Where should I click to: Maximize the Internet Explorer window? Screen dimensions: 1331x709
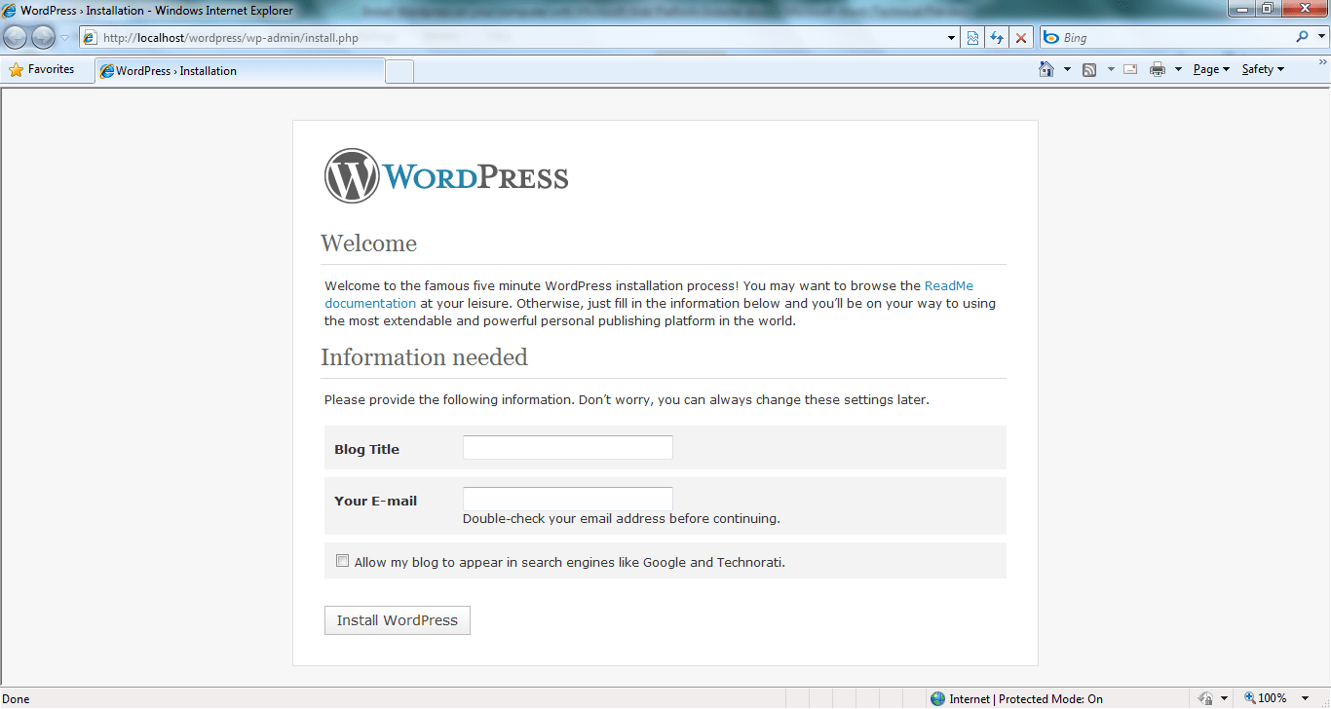coord(1268,9)
